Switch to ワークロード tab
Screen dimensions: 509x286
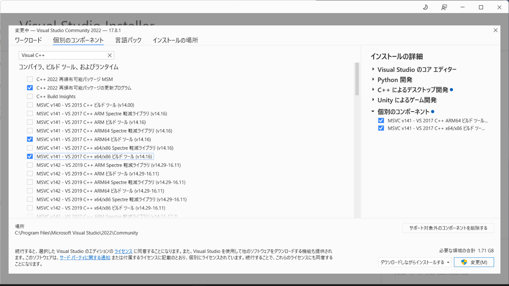click(x=28, y=40)
